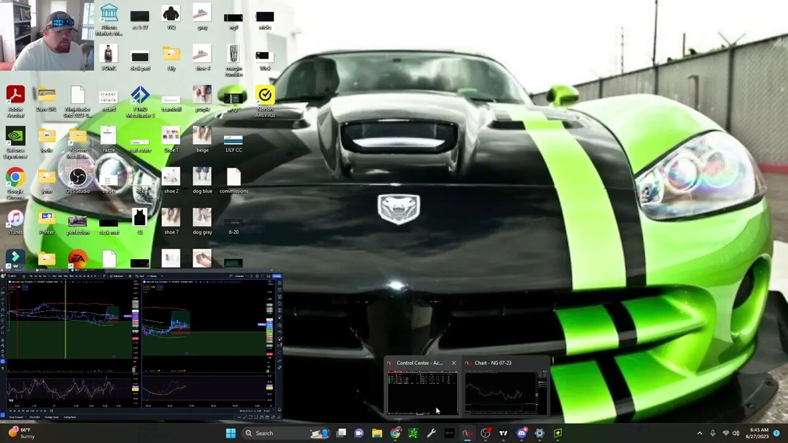Expand the hidden system tray icons chevron
This screenshot has width=788, height=443.
(x=699, y=433)
